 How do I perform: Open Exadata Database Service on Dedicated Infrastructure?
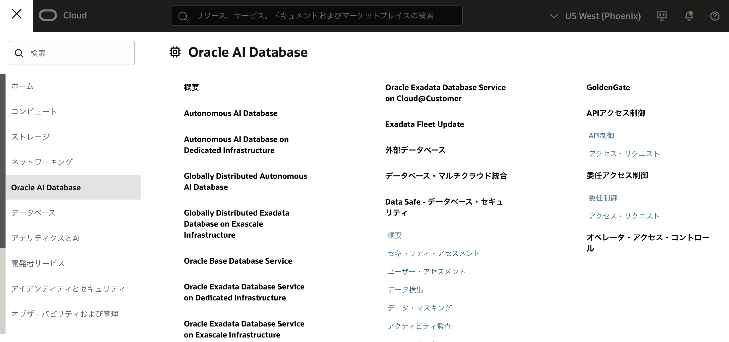click(x=244, y=292)
